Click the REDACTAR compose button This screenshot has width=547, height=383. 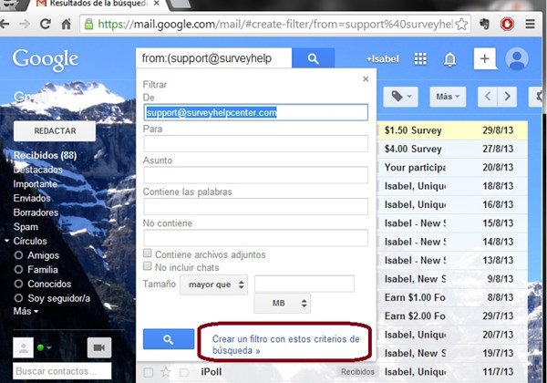click(55, 131)
